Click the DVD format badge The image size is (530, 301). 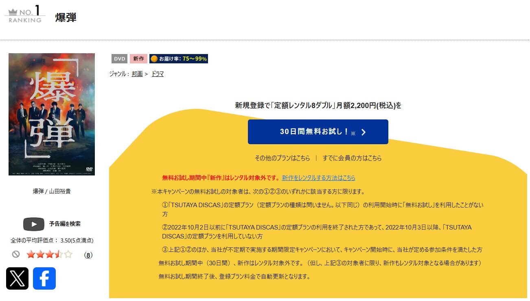coord(120,58)
